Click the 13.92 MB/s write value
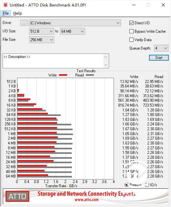Image resolution: width=171 pixels, height=207 pixels. coord(129,81)
